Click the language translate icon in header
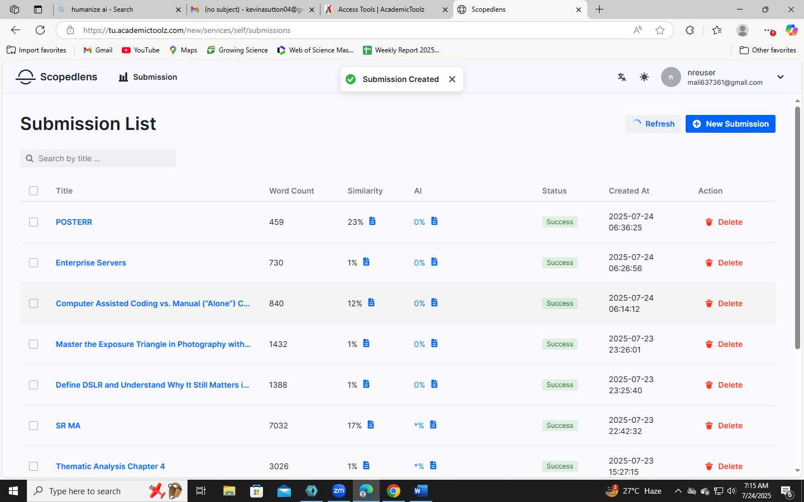The width and height of the screenshot is (804, 502). pos(621,77)
